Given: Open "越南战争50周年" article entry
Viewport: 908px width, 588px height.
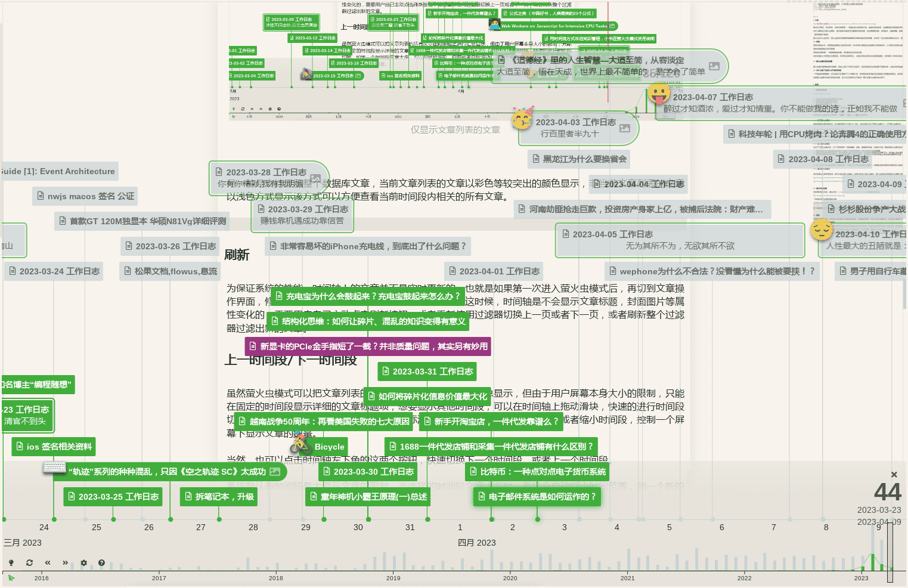Looking at the screenshot, I should [324, 422].
